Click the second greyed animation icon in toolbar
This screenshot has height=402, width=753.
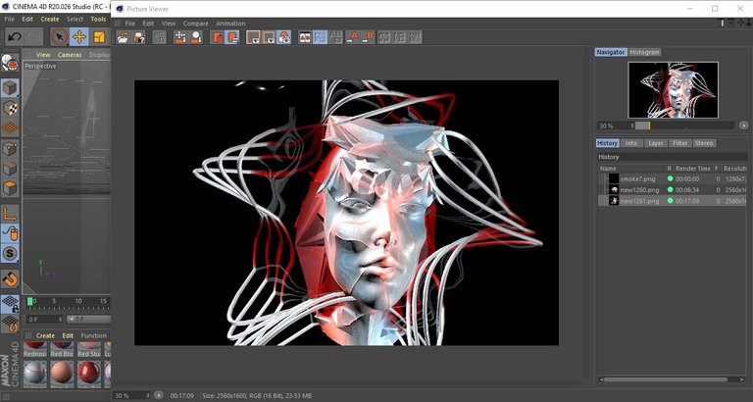[x=400, y=37]
